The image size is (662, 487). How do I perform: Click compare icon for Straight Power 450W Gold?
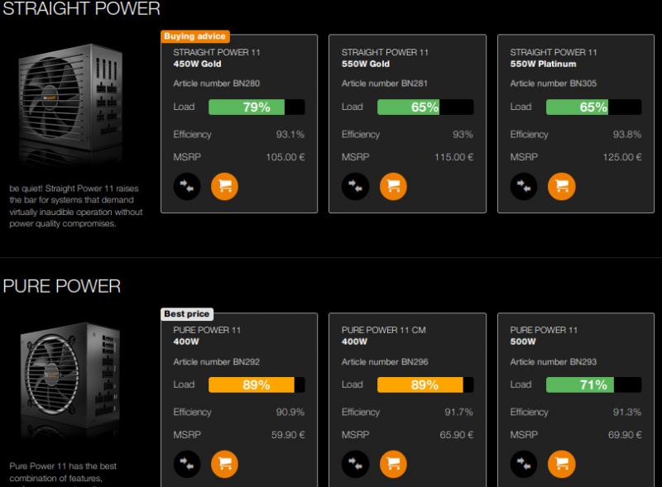click(x=187, y=186)
